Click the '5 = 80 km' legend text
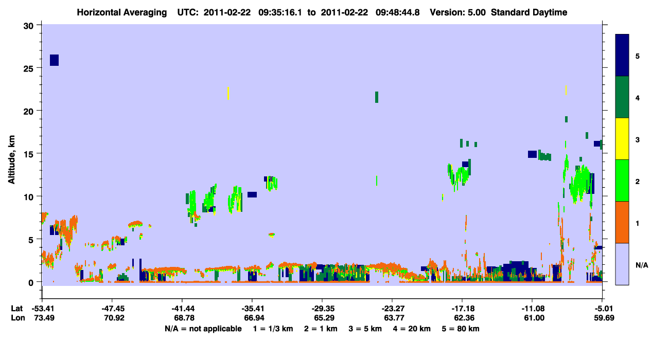This screenshot has height=343, width=669. (461, 329)
